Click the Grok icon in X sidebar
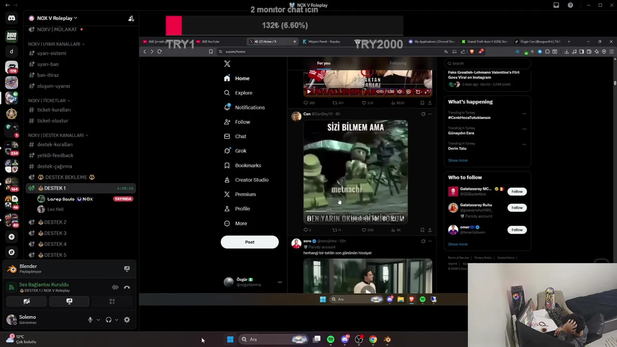617x347 pixels. point(227,151)
